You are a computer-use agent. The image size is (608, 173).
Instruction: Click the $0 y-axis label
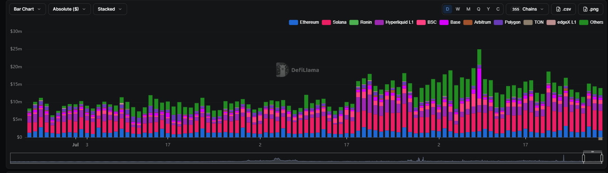click(x=19, y=137)
